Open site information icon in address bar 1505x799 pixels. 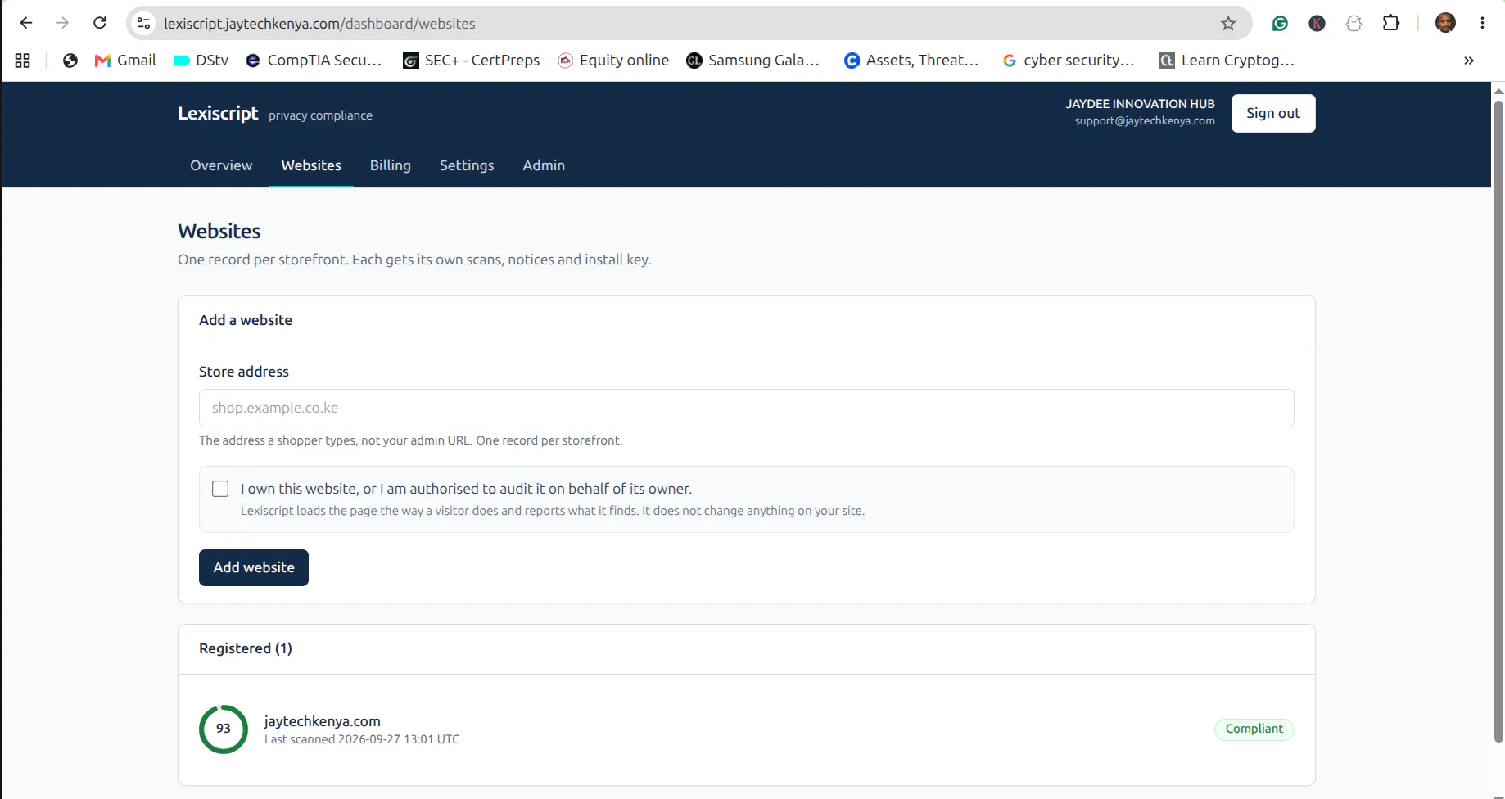(143, 24)
